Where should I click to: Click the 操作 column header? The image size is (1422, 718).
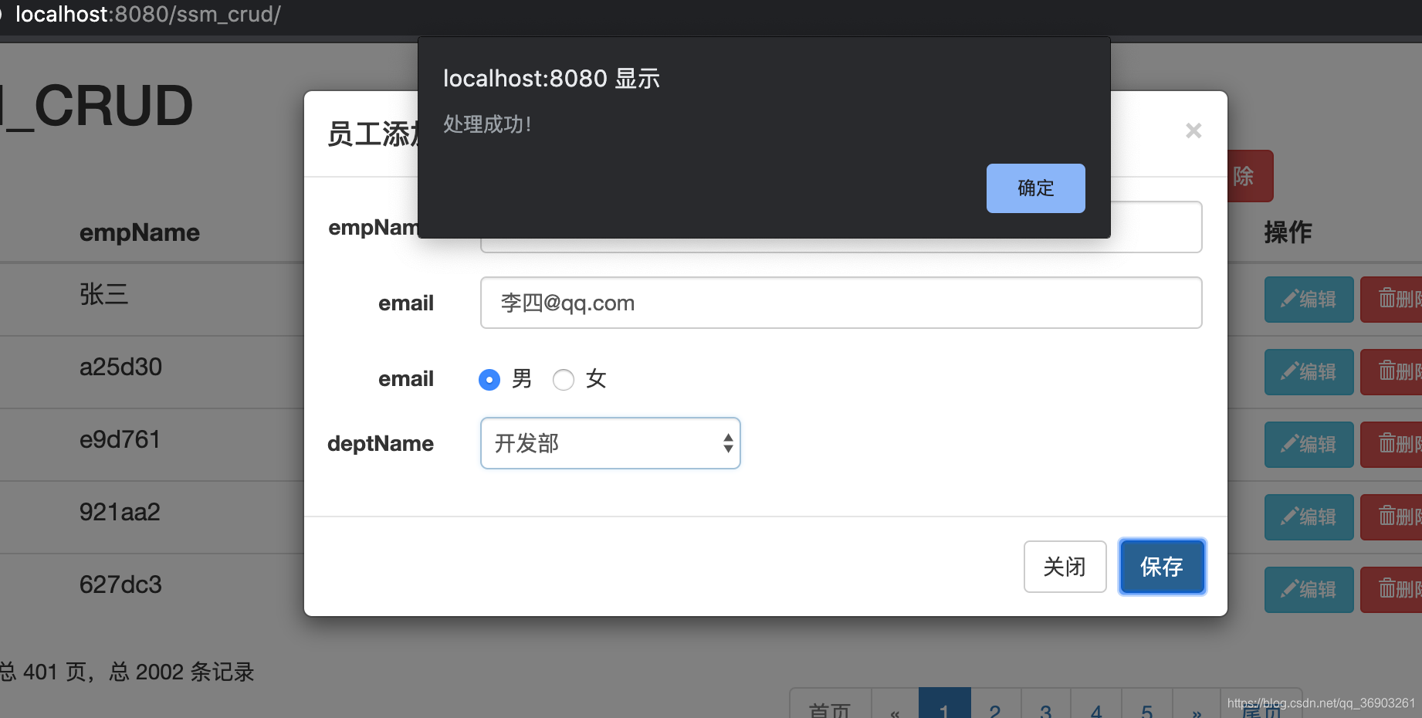(x=1288, y=232)
